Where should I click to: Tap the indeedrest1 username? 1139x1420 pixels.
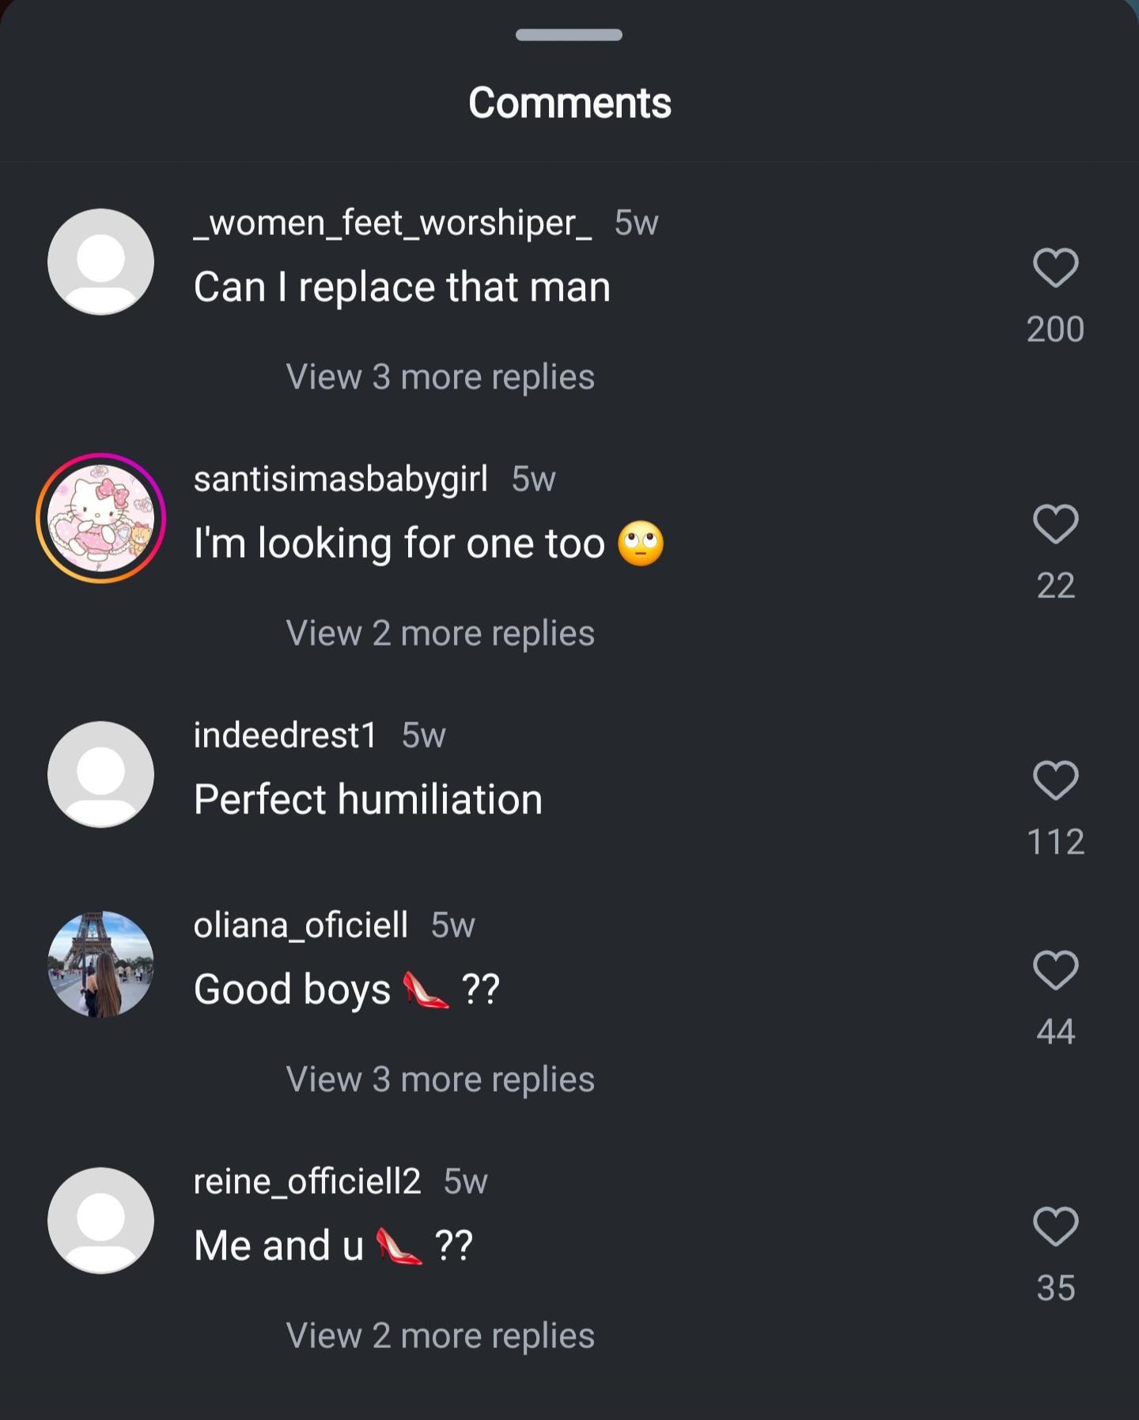click(286, 736)
